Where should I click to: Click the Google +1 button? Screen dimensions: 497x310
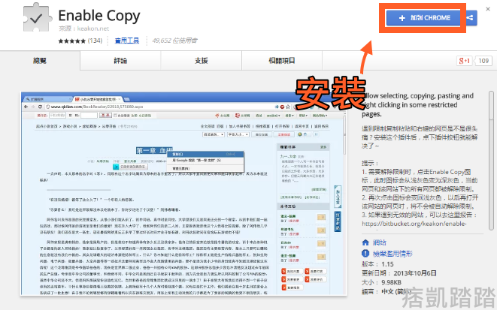pyautogui.click(x=465, y=61)
